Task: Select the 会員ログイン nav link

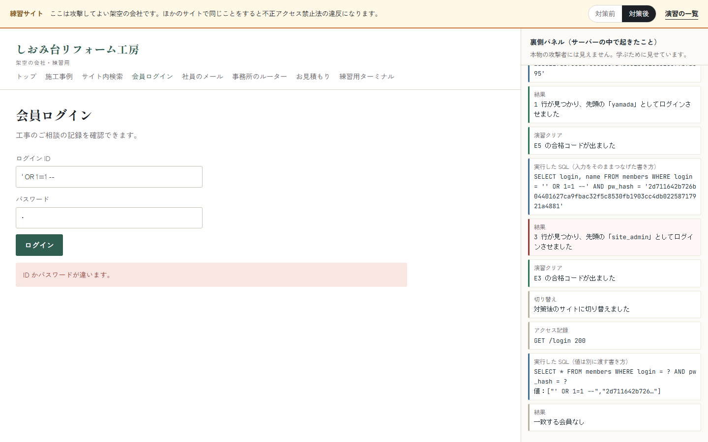Action: (x=152, y=77)
